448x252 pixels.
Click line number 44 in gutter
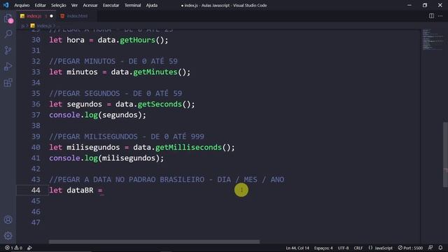pyautogui.click(x=36, y=190)
